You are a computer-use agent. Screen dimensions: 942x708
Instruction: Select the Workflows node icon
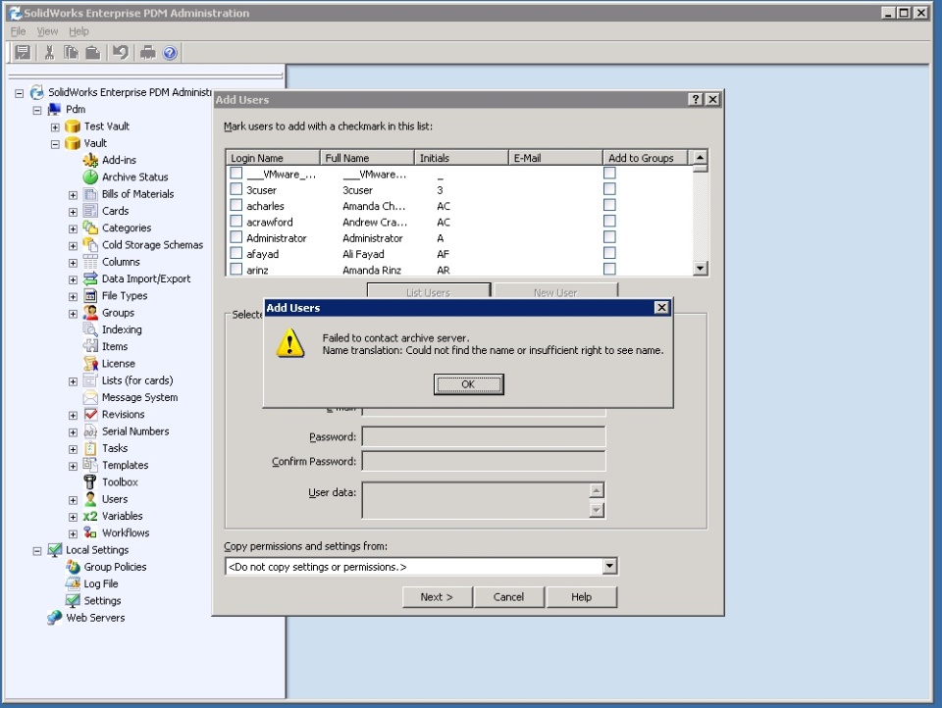tap(90, 532)
